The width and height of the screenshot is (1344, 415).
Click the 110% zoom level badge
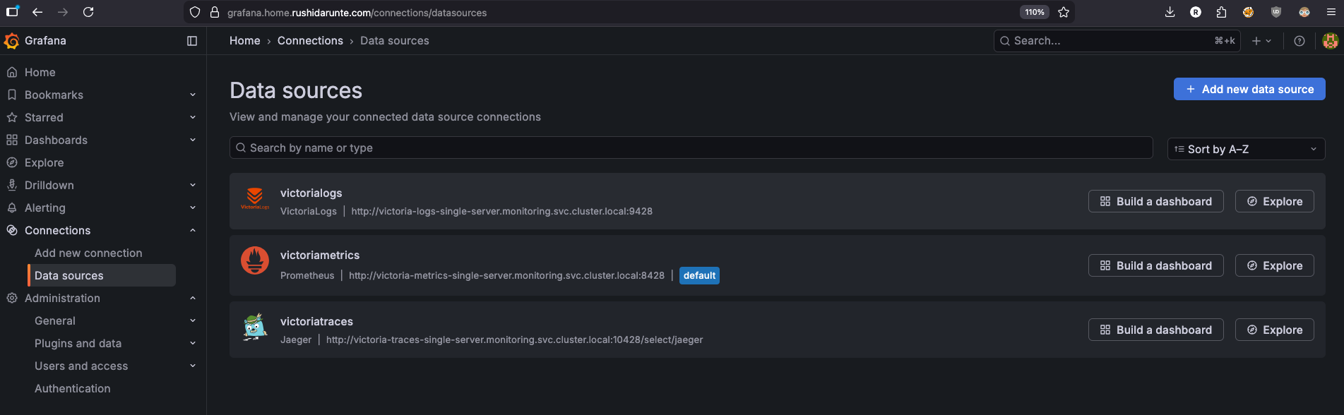tap(1035, 12)
